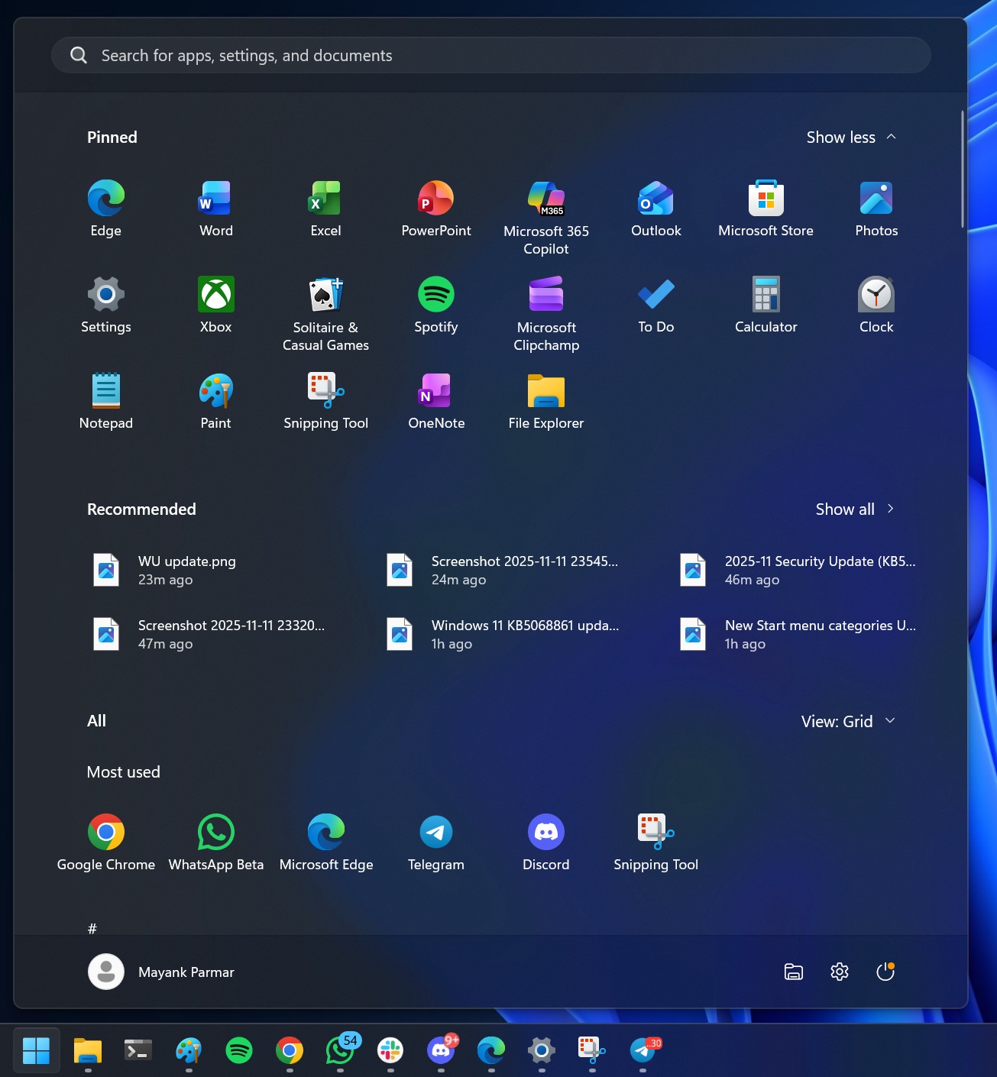Open Terminal from the taskbar
Viewport: 997px width, 1077px height.
pyautogui.click(x=137, y=1050)
